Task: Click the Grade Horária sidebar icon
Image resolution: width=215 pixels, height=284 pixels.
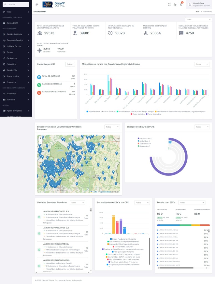Action: click(x=4, y=76)
